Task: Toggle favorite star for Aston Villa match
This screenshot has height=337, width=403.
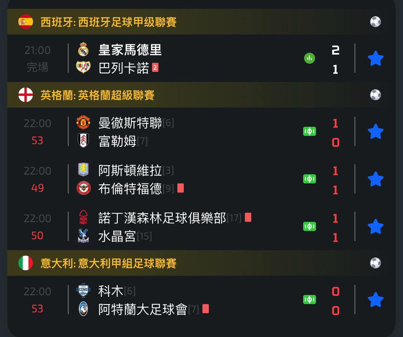Action: tap(375, 179)
